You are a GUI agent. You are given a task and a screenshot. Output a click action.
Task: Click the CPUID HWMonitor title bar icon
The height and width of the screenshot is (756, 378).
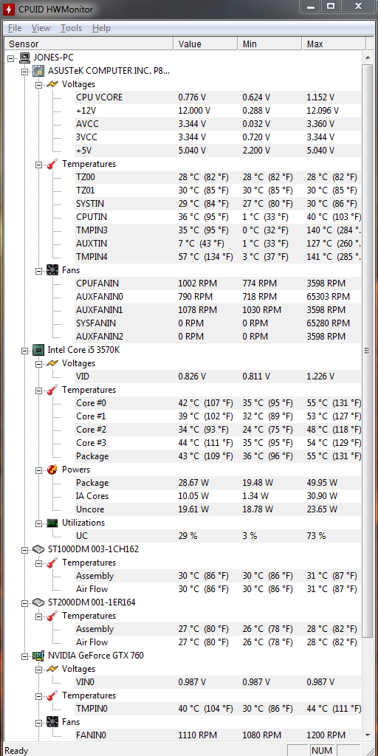pos(9,9)
